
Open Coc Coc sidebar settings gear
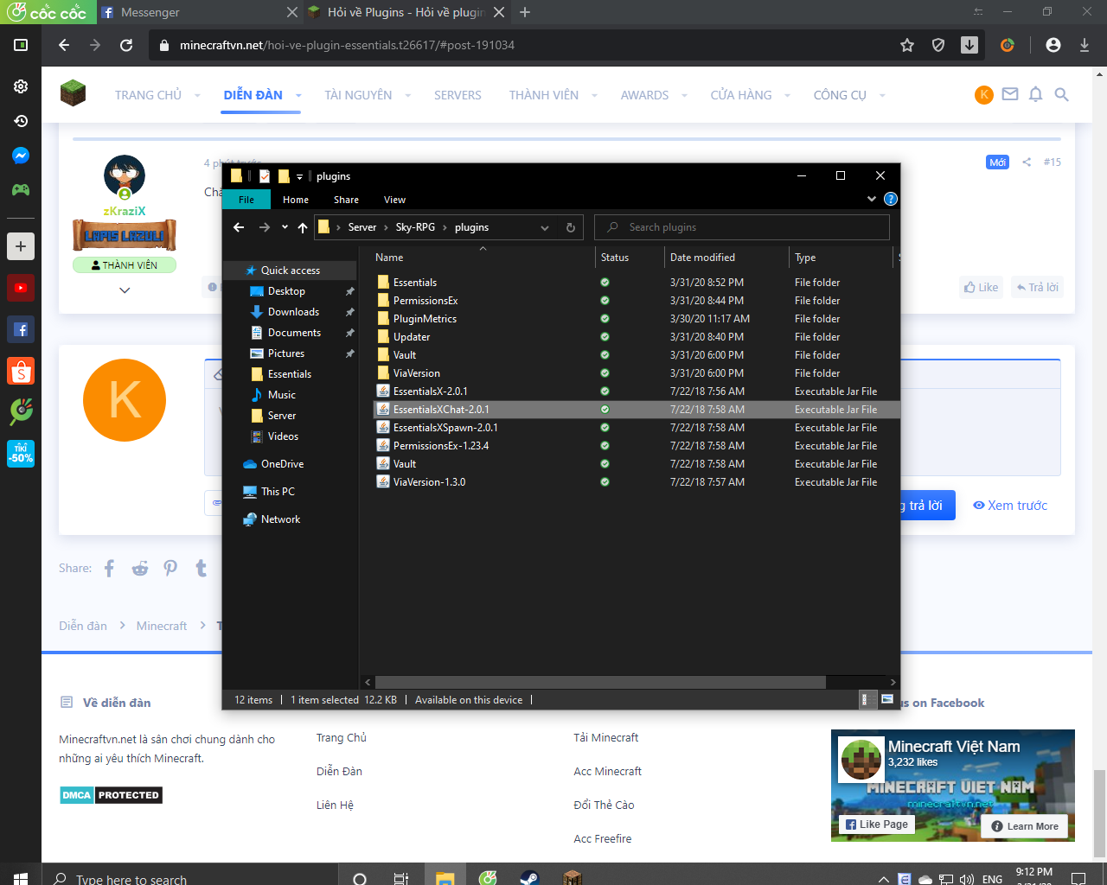[x=21, y=86]
